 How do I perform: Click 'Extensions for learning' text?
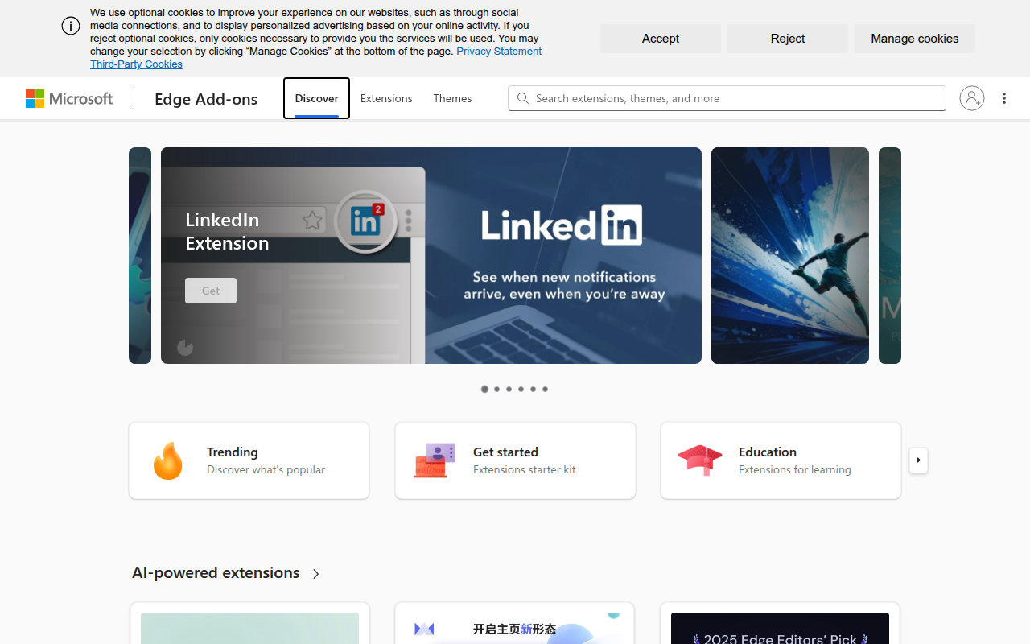(794, 469)
